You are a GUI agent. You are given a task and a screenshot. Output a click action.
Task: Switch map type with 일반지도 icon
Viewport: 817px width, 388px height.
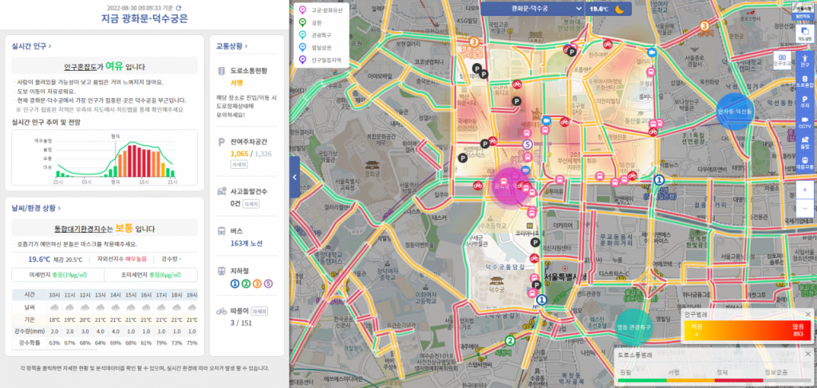[x=804, y=10]
